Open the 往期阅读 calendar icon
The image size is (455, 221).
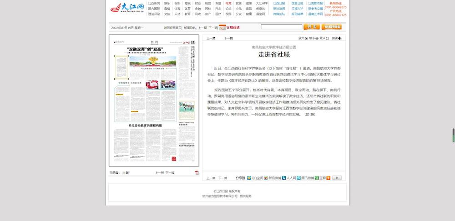pyautogui.click(x=222, y=28)
